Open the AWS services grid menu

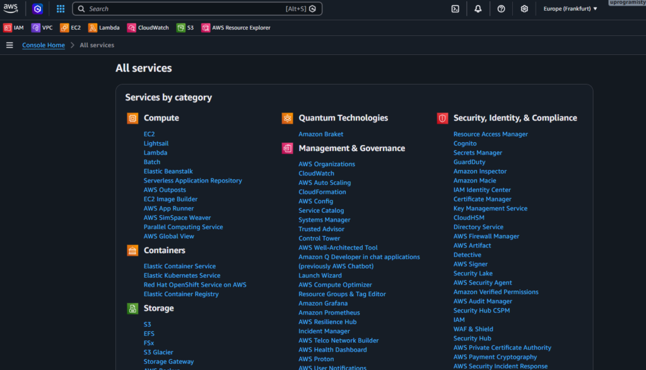coord(61,9)
